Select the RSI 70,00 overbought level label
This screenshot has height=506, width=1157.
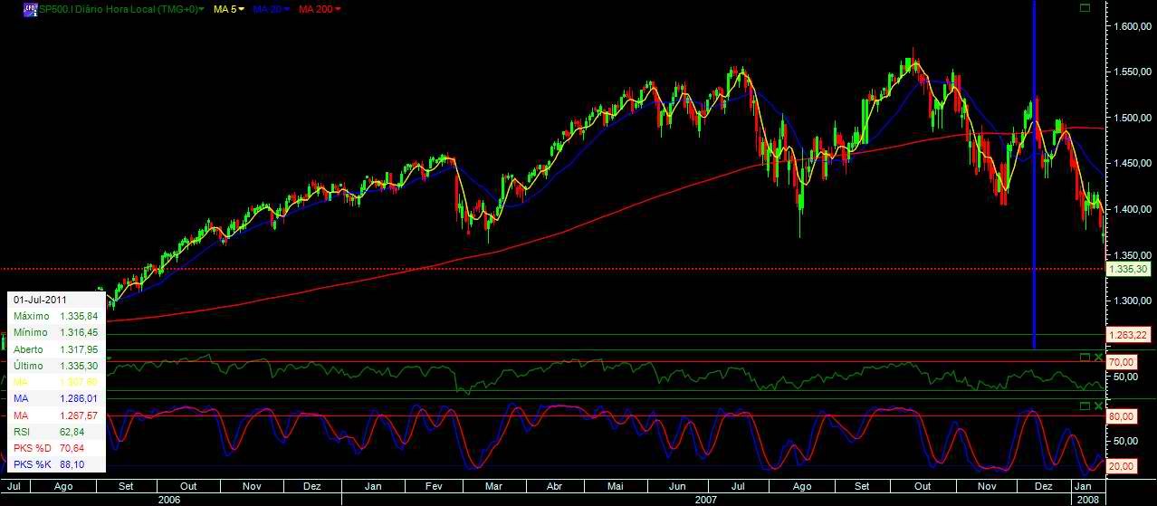[x=1123, y=361]
